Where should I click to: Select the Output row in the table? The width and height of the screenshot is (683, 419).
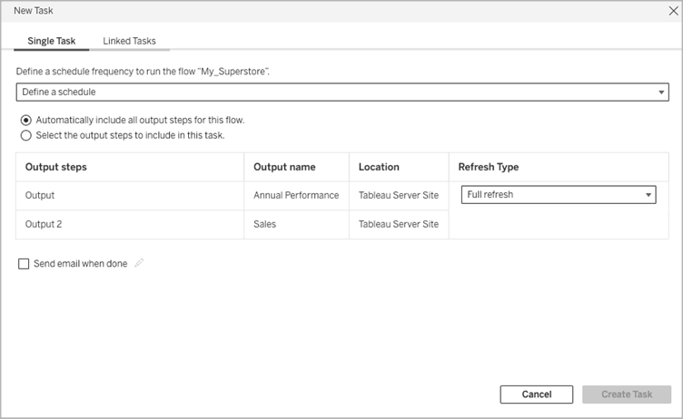click(233, 195)
